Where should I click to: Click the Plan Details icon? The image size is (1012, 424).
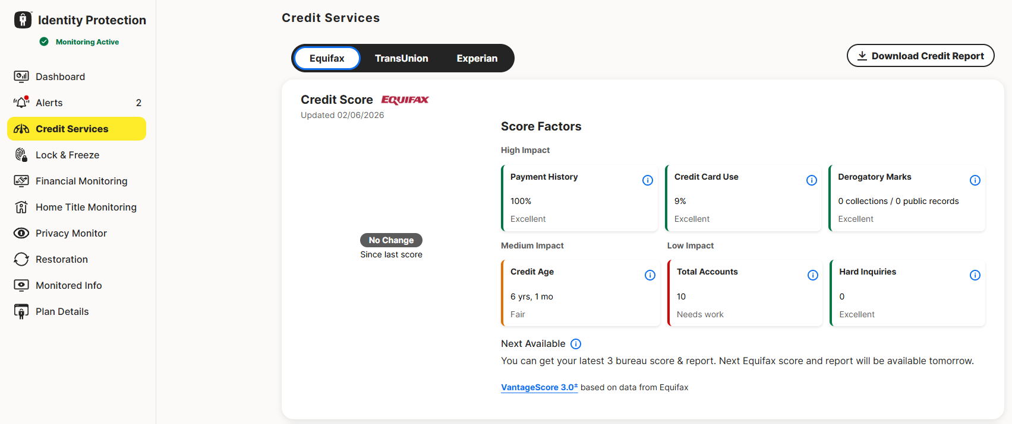click(x=21, y=311)
